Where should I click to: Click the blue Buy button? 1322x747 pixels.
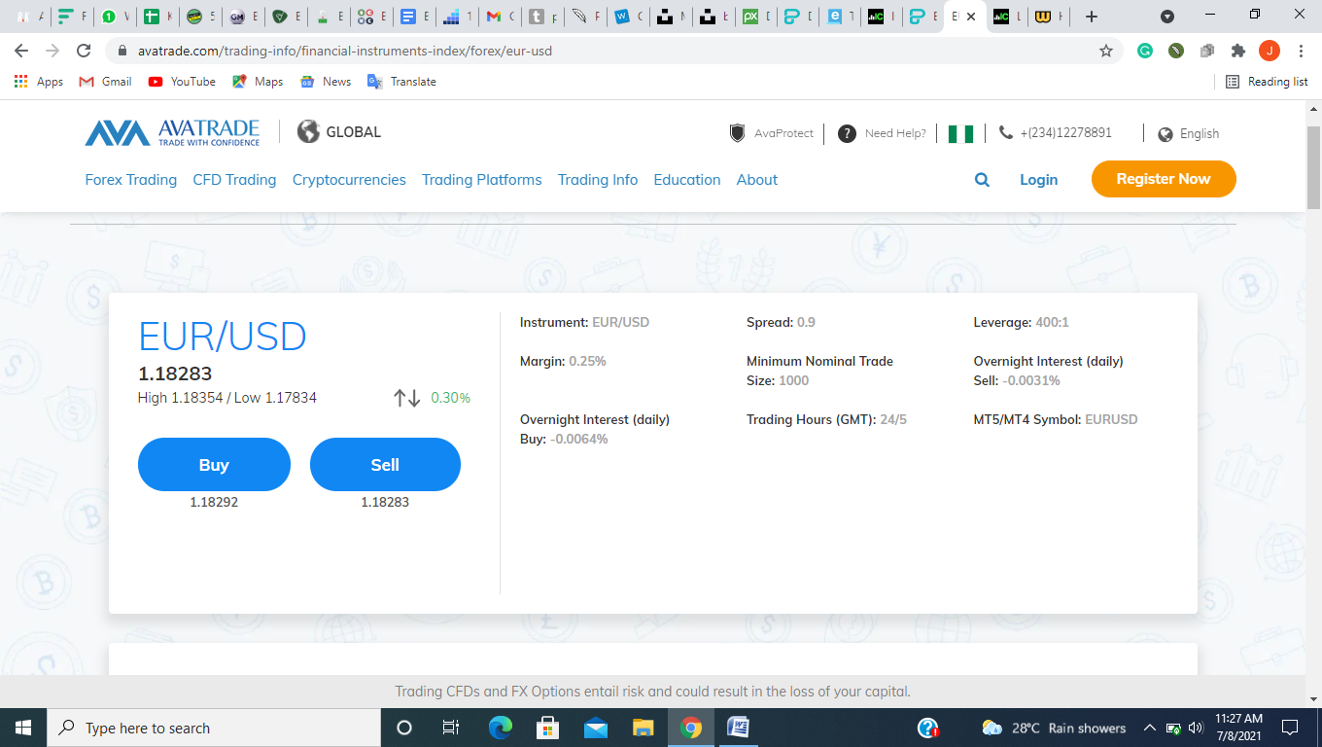[214, 465]
